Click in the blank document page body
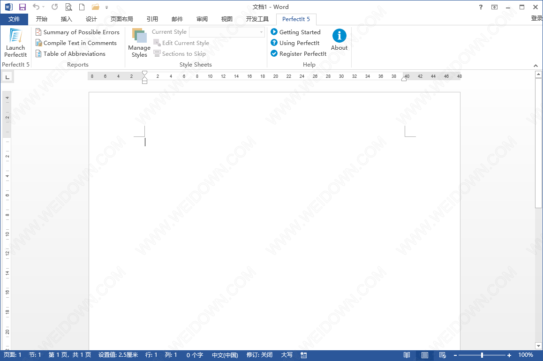This screenshot has width=543, height=361. [274, 221]
